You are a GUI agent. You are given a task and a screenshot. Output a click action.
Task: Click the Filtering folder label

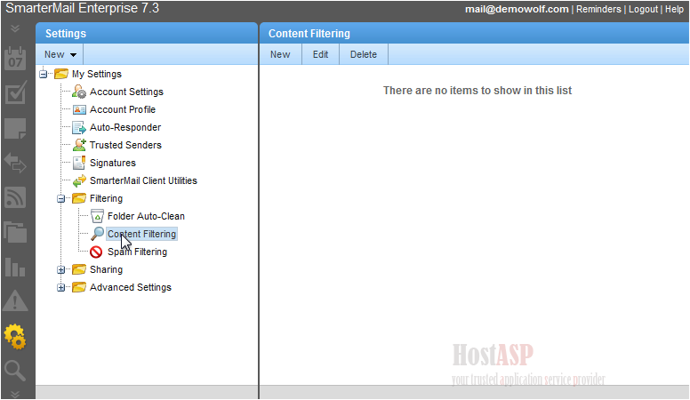(106, 198)
